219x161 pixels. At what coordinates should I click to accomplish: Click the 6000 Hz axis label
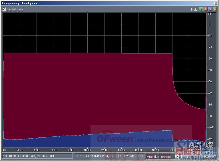[53, 150]
